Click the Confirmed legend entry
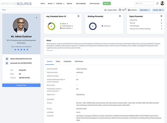This screenshot has width=167, height=123. point(106,26)
